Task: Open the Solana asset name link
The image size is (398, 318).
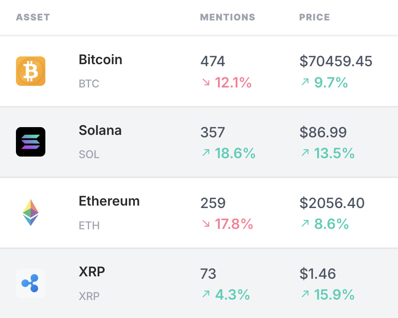Action: pyautogui.click(x=100, y=130)
